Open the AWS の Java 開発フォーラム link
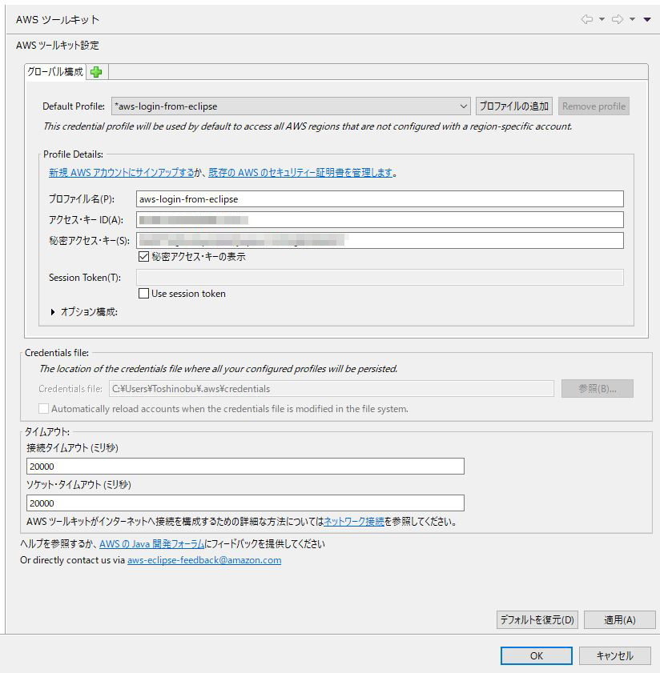The image size is (660, 673). [152, 544]
